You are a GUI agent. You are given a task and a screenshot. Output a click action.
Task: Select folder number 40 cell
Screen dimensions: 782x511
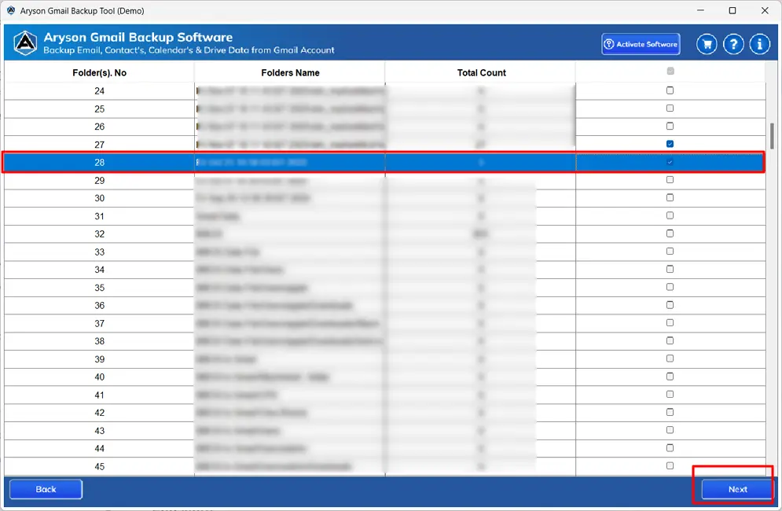click(x=99, y=377)
